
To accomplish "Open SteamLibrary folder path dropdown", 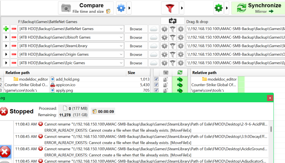I will [121, 46].
